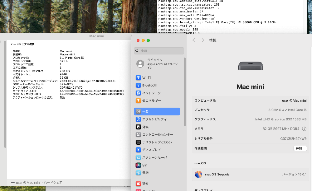
Task: Click the search magnifier icon in settings
Action: point(137,51)
